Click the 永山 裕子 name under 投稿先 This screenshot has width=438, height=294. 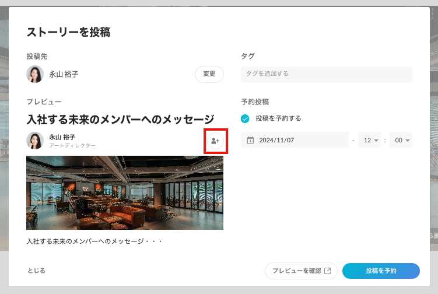[x=64, y=74]
